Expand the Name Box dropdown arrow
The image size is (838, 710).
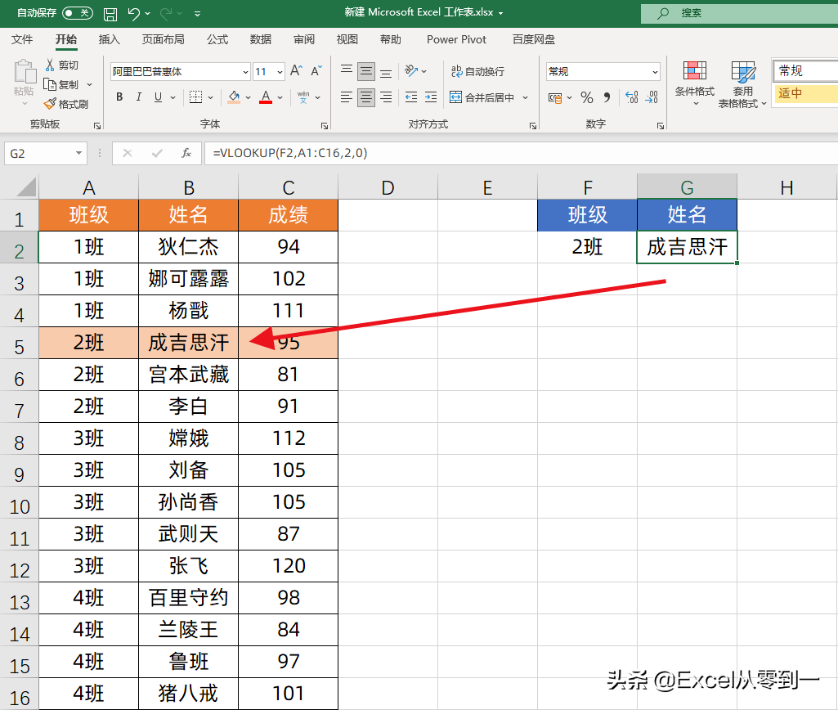pos(78,154)
